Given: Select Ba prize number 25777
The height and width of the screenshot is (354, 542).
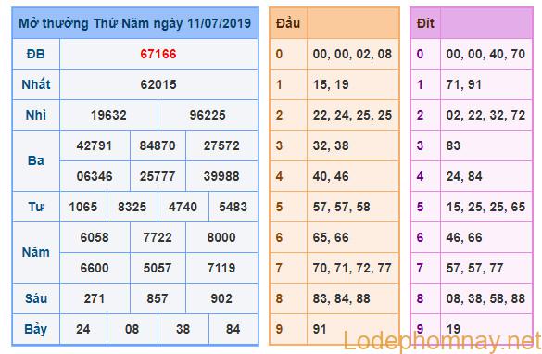Looking at the screenshot, I should coord(158,176).
